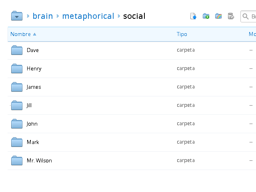Open the trash bin icon

click(x=230, y=16)
